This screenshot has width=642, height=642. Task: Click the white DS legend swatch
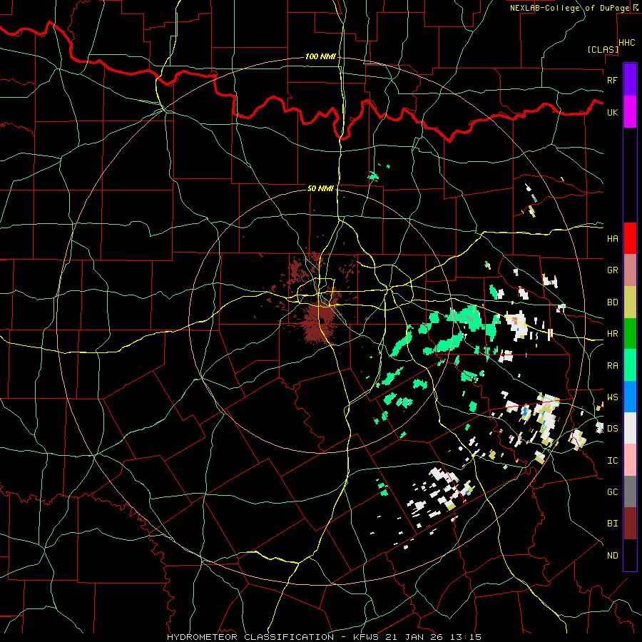pyautogui.click(x=630, y=428)
